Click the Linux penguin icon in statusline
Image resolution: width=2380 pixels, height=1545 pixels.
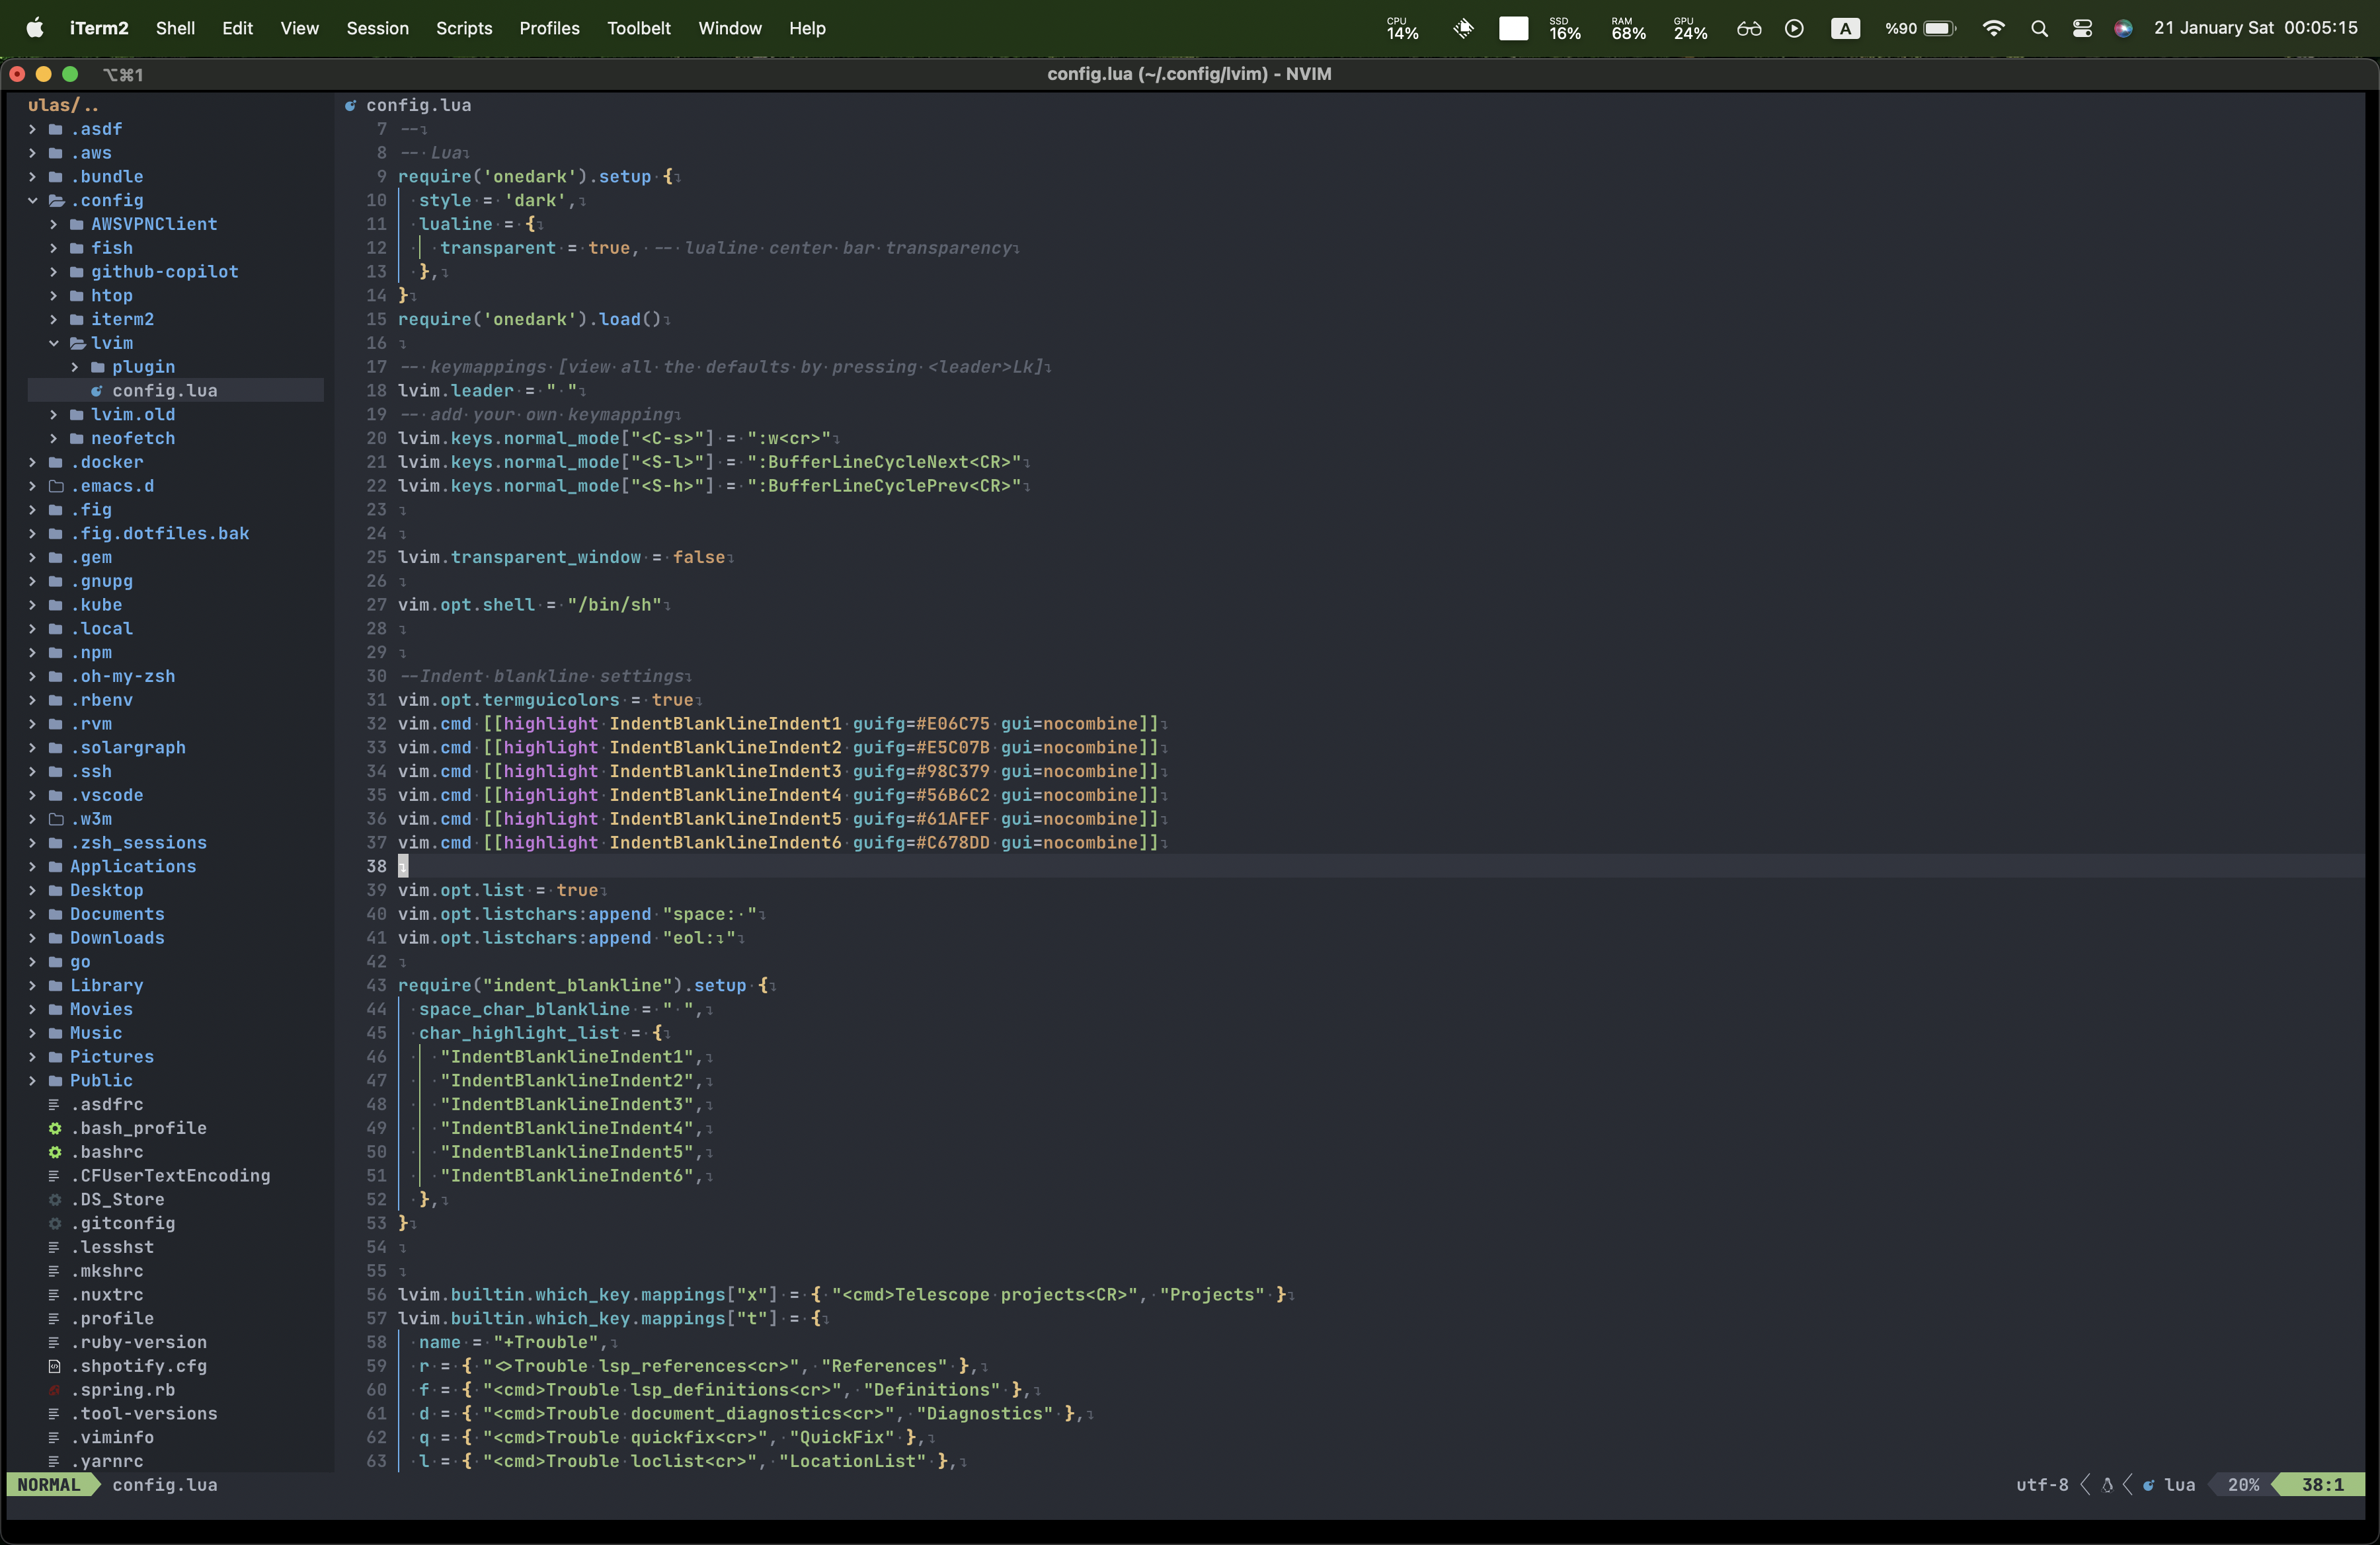pyautogui.click(x=2107, y=1485)
